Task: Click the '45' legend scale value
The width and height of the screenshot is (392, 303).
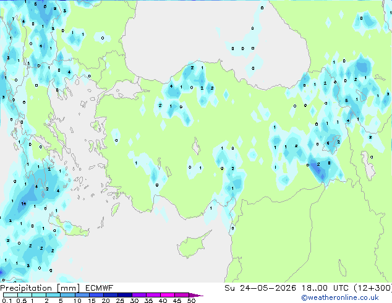Action: click(177, 301)
